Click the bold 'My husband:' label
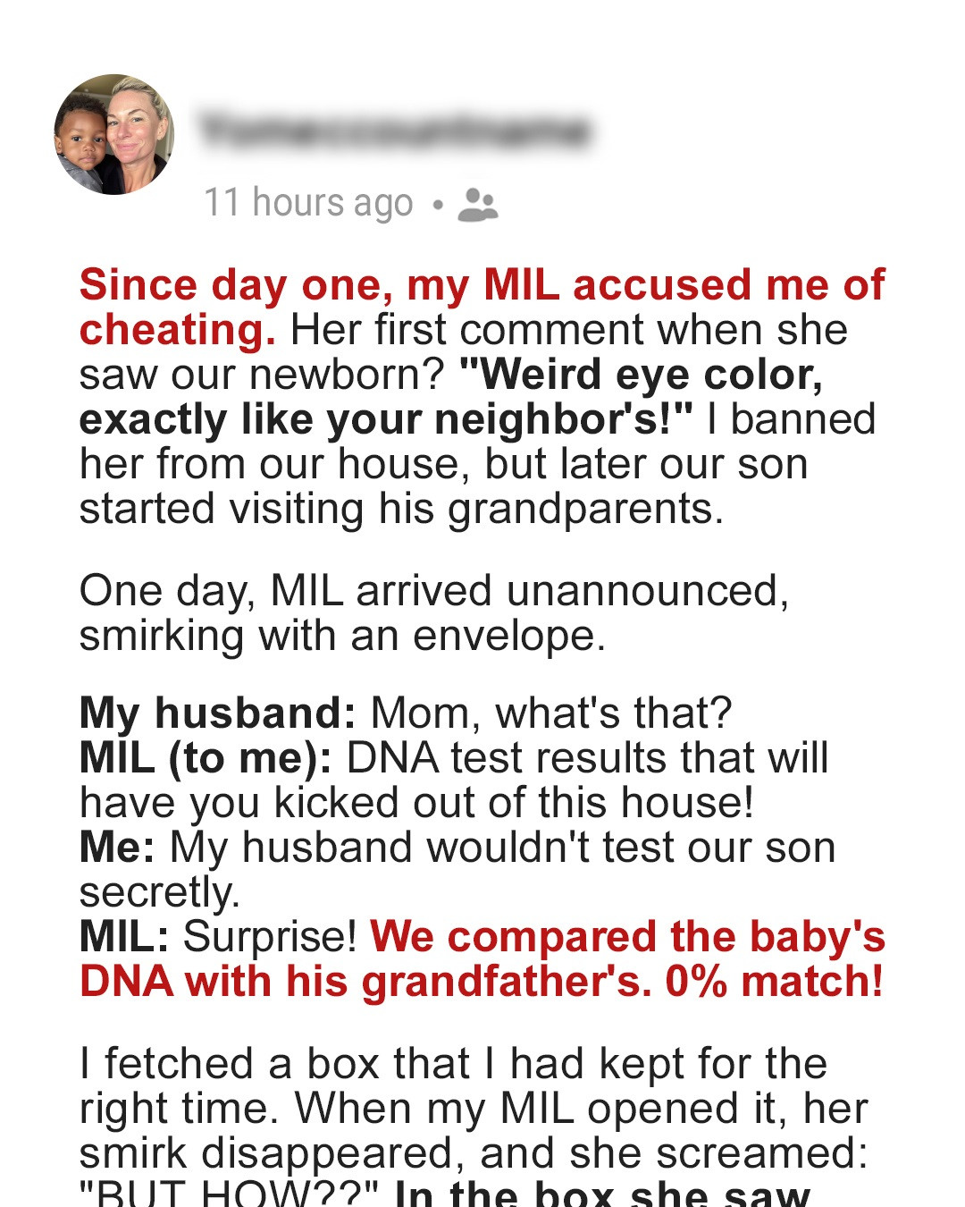This screenshot has height=1207, width=965. pyautogui.click(x=217, y=713)
